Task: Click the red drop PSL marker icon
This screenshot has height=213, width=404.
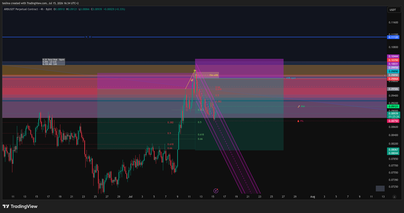Action: tap(298, 121)
